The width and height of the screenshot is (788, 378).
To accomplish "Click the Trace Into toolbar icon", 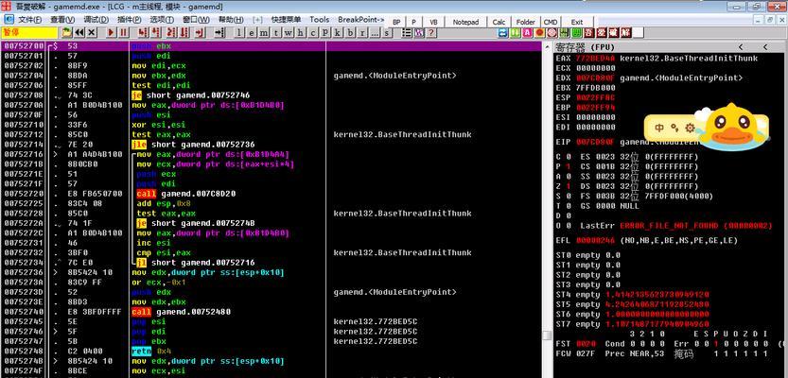I will [171, 33].
